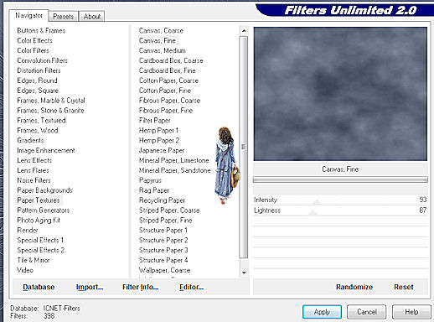Select Buttons & Frames category
434x322 pixels.
pyautogui.click(x=41, y=30)
